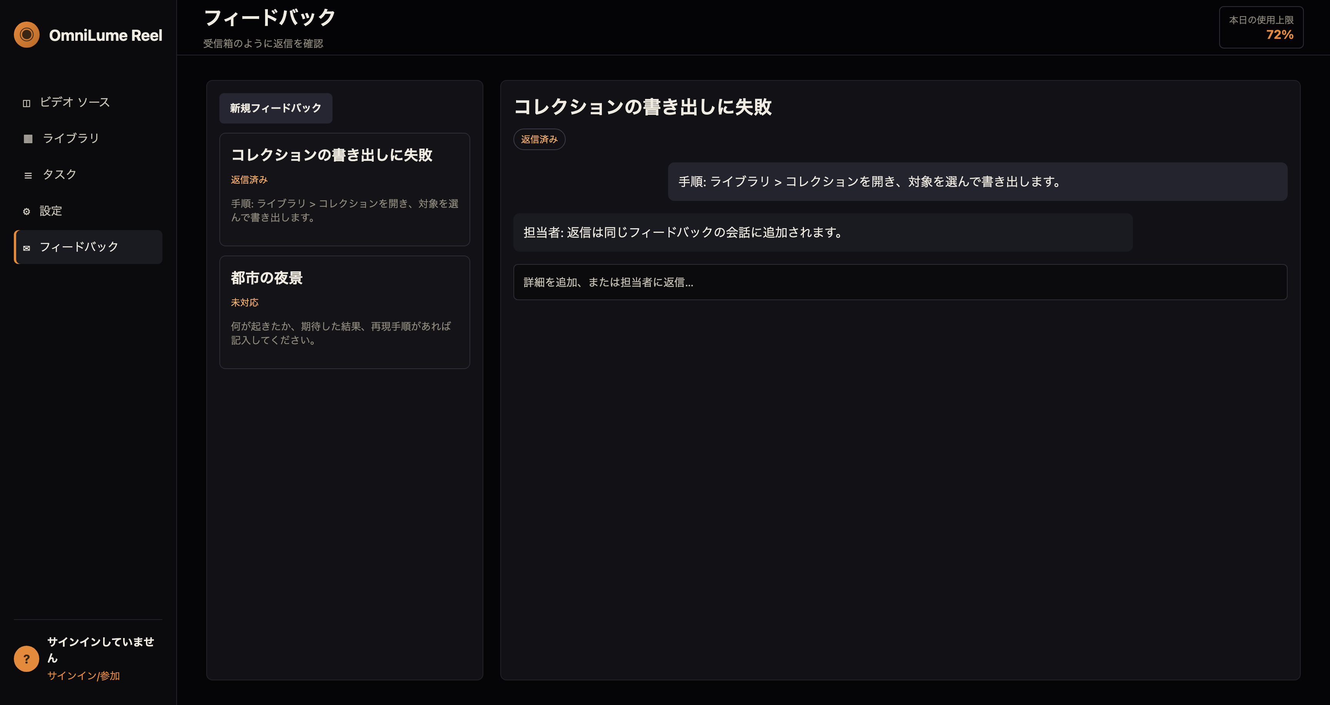Viewport: 1330px width, 705px height.
Task: Click the 新規フィードバック button
Action: coord(276,109)
